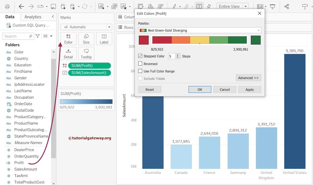Check Use Full Color Range
Screen dimensions: 313x185
point(140,71)
